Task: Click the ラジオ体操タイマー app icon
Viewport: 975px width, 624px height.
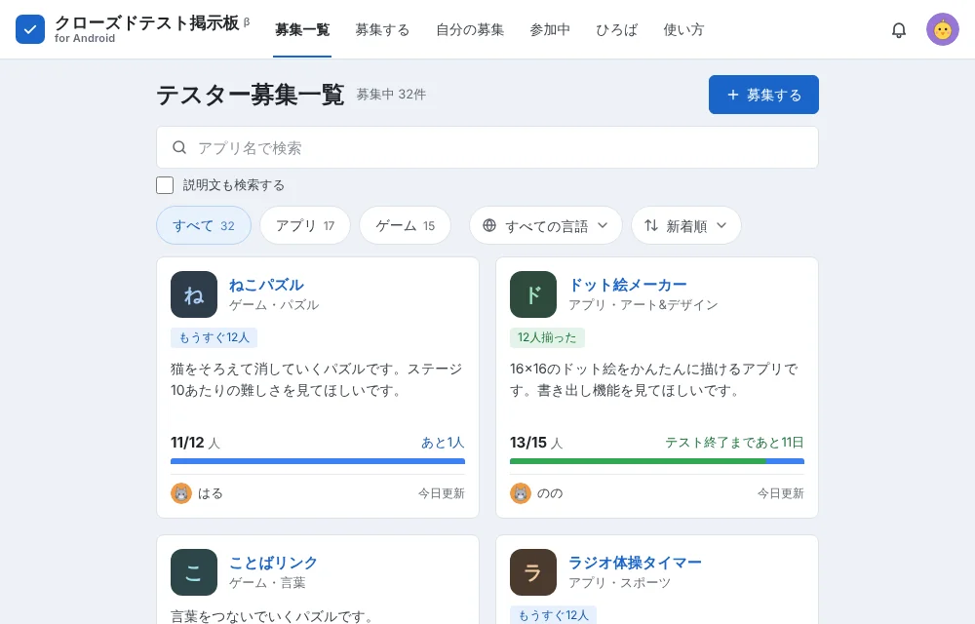Action: 533,571
